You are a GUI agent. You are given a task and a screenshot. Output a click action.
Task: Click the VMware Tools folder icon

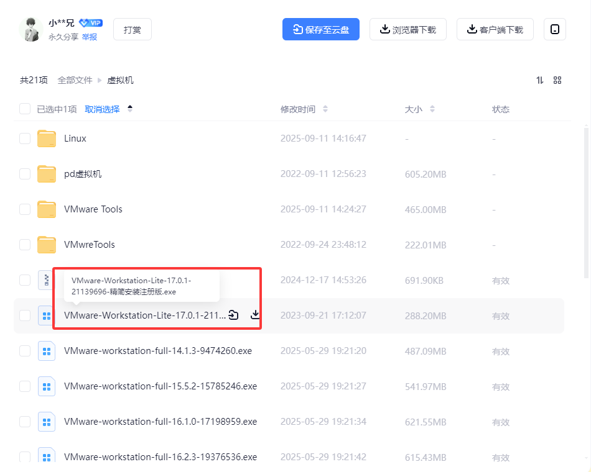click(47, 209)
